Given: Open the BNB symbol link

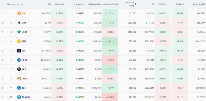Looking at the screenshot, I should [x=24, y=41].
